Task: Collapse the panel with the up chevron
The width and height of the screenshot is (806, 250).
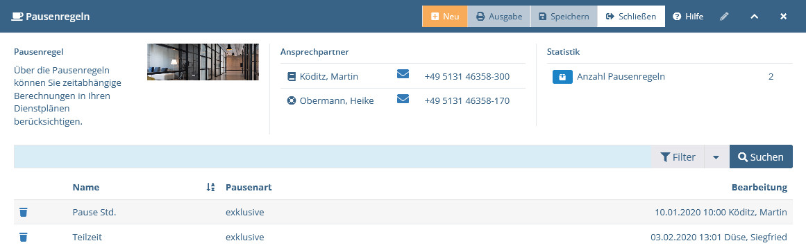Action: click(x=754, y=17)
